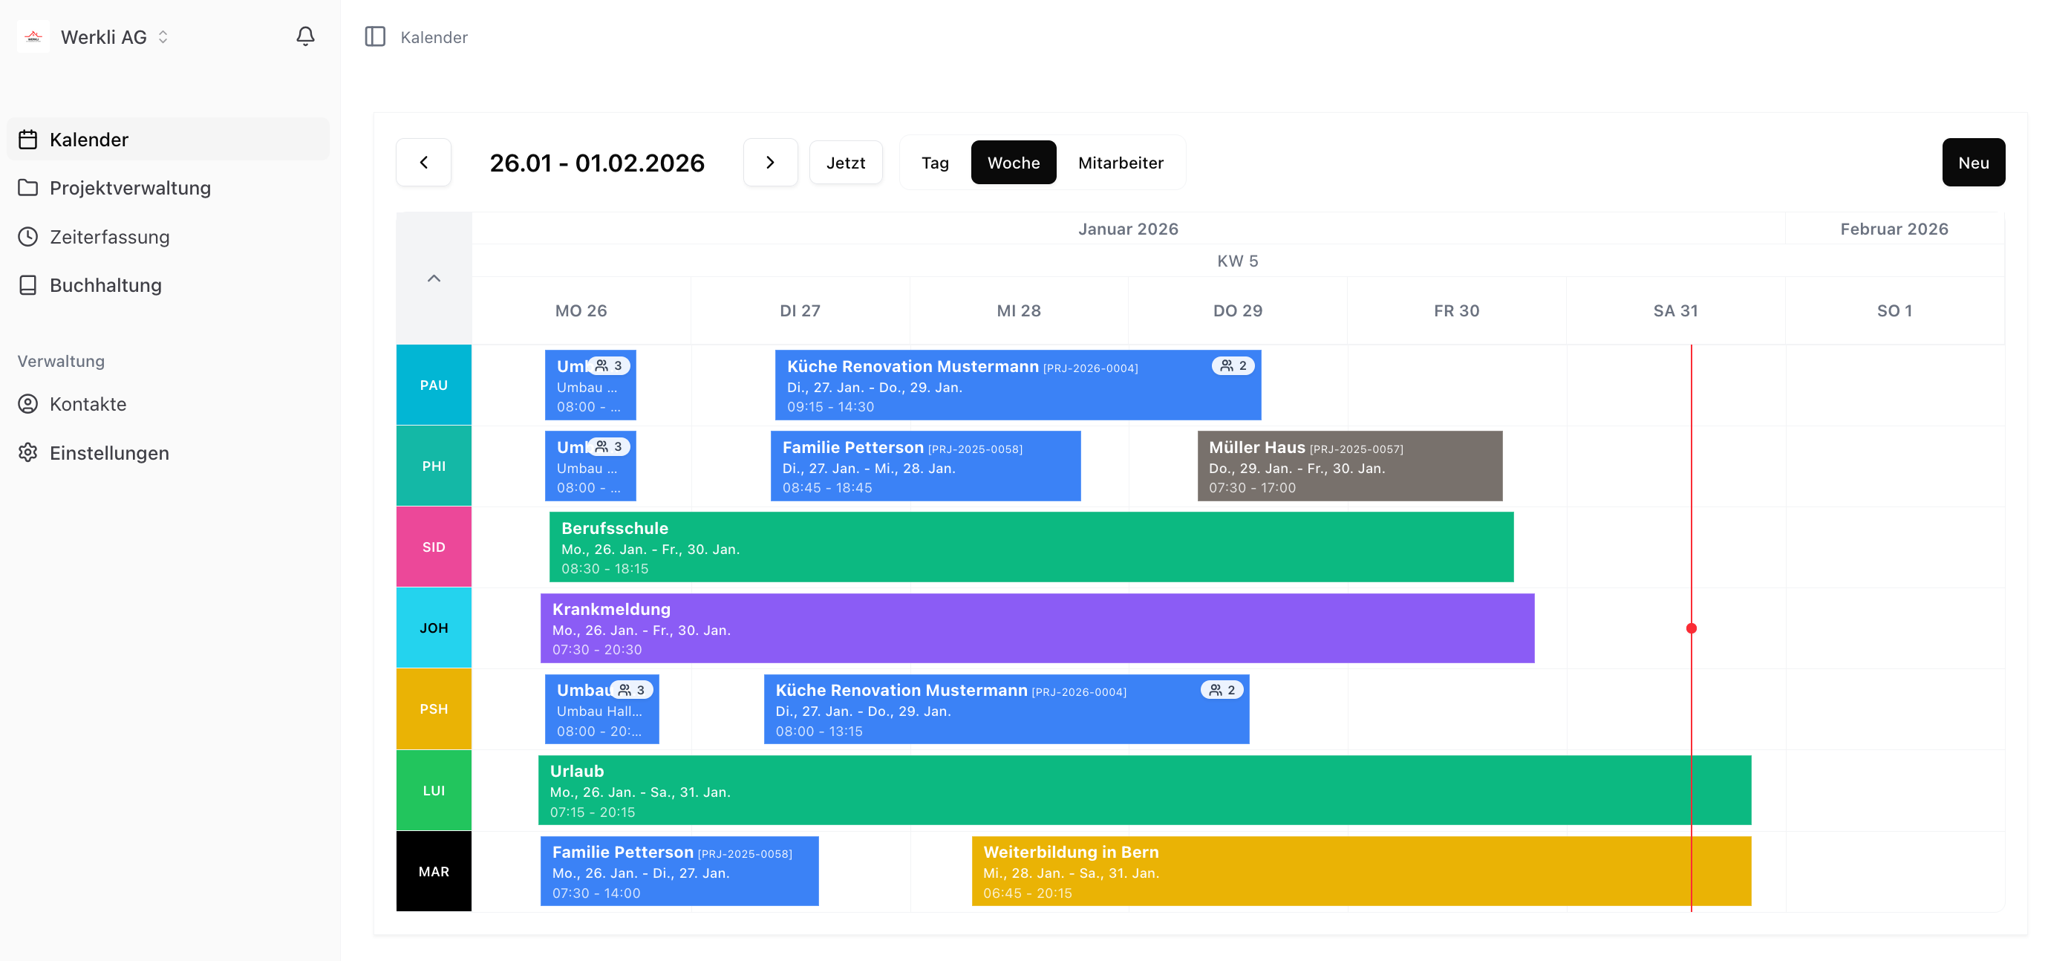Jump to current date with Jetzt
The width and height of the screenshot is (2048, 961).
846,162
